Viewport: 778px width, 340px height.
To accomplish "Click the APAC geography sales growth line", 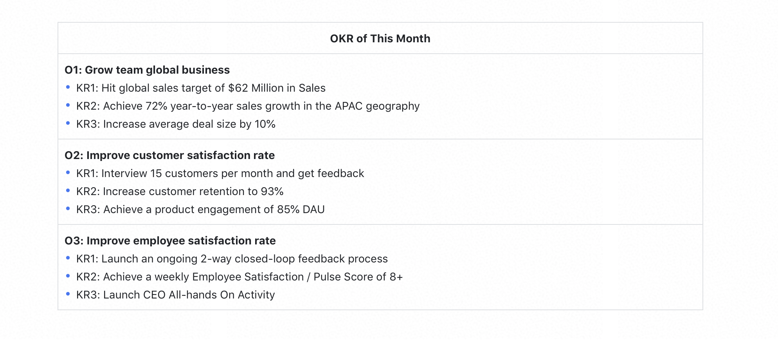I will (x=248, y=106).
